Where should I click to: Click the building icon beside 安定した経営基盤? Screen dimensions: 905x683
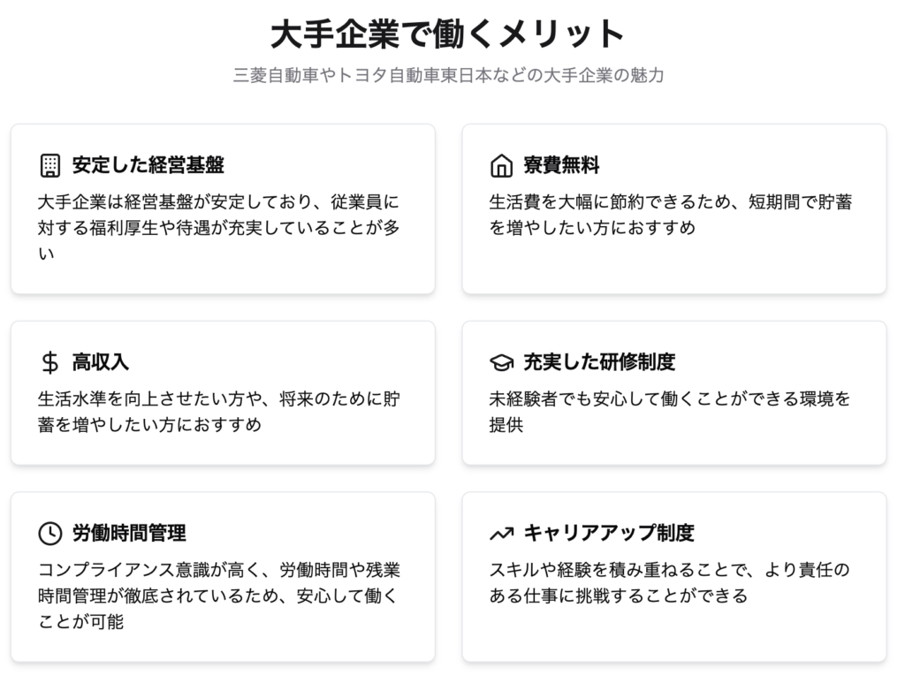tap(50, 165)
